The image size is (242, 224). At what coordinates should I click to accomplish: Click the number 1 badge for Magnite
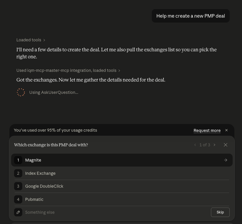[x=18, y=160]
